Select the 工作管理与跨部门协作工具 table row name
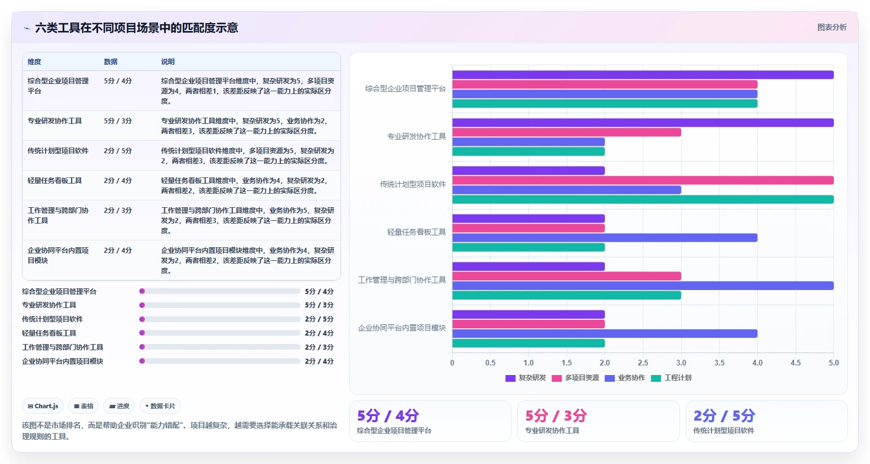Image resolution: width=870 pixels, height=464 pixels. (58, 216)
